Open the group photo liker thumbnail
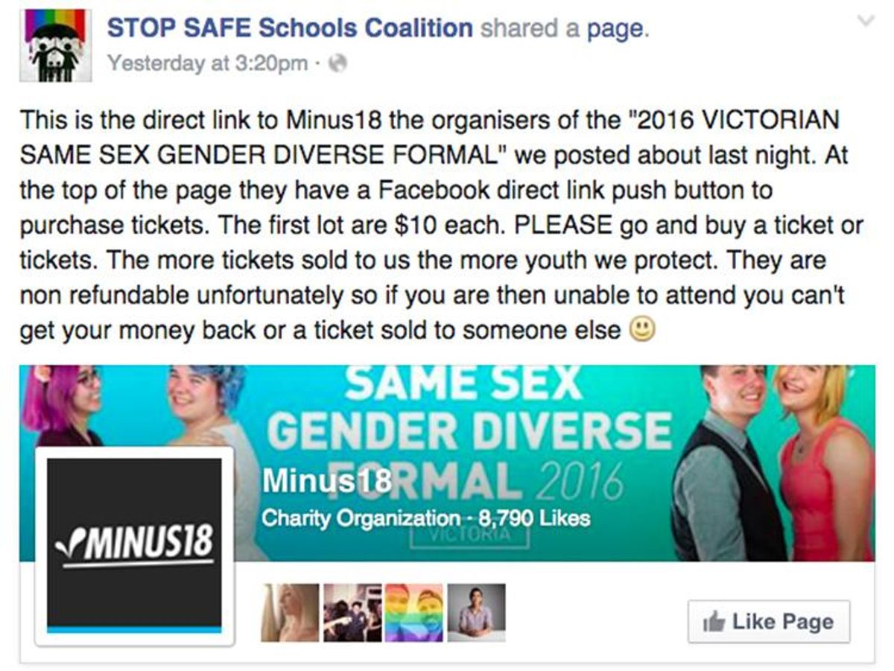 pyautogui.click(x=352, y=612)
